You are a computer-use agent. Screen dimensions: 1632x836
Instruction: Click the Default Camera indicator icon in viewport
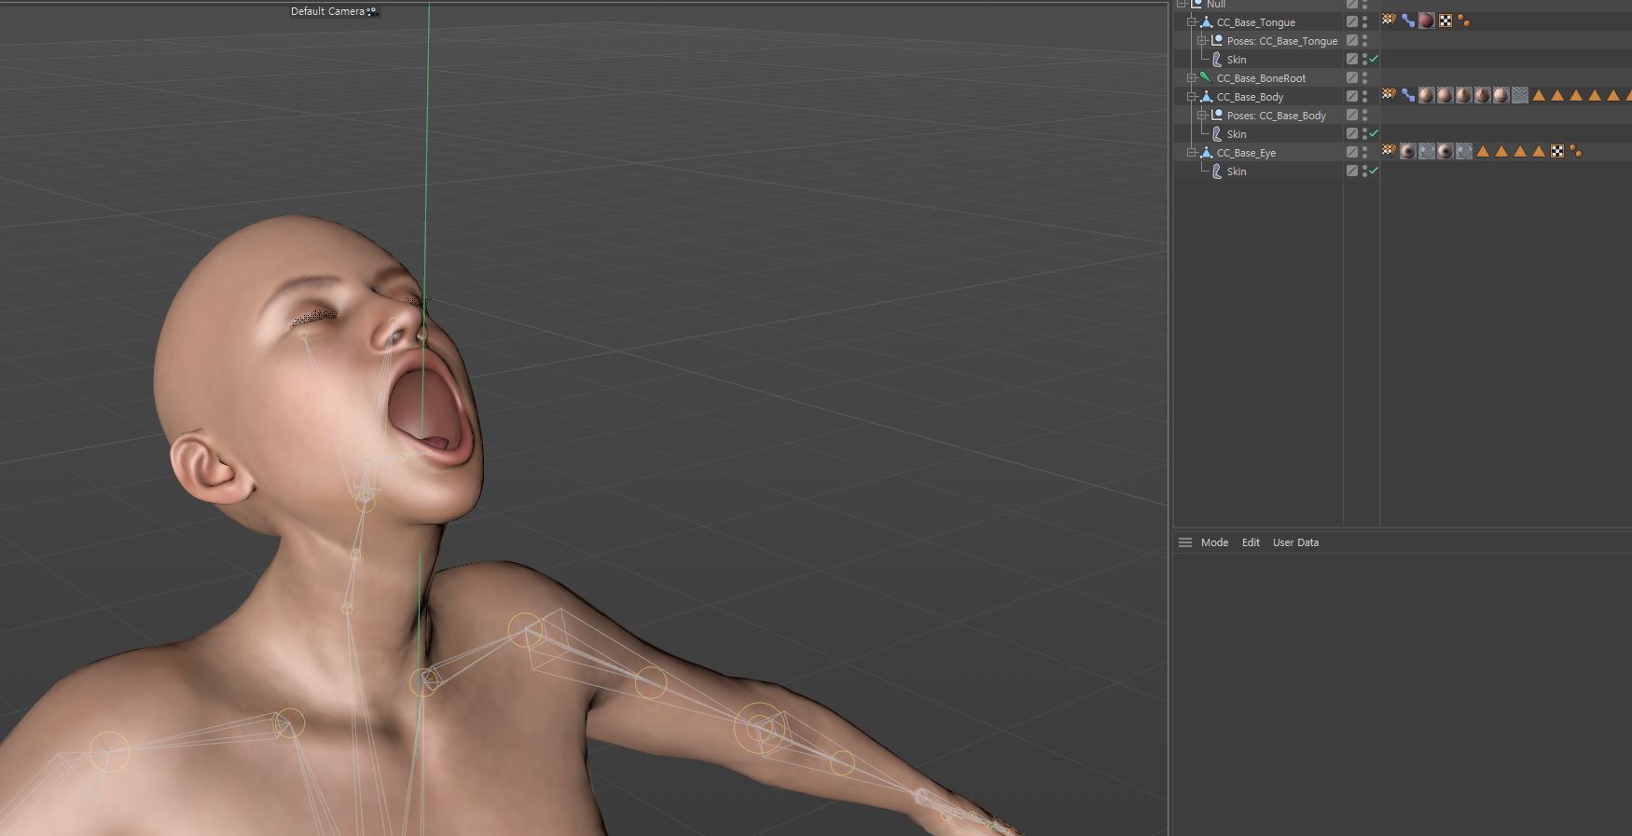(372, 11)
